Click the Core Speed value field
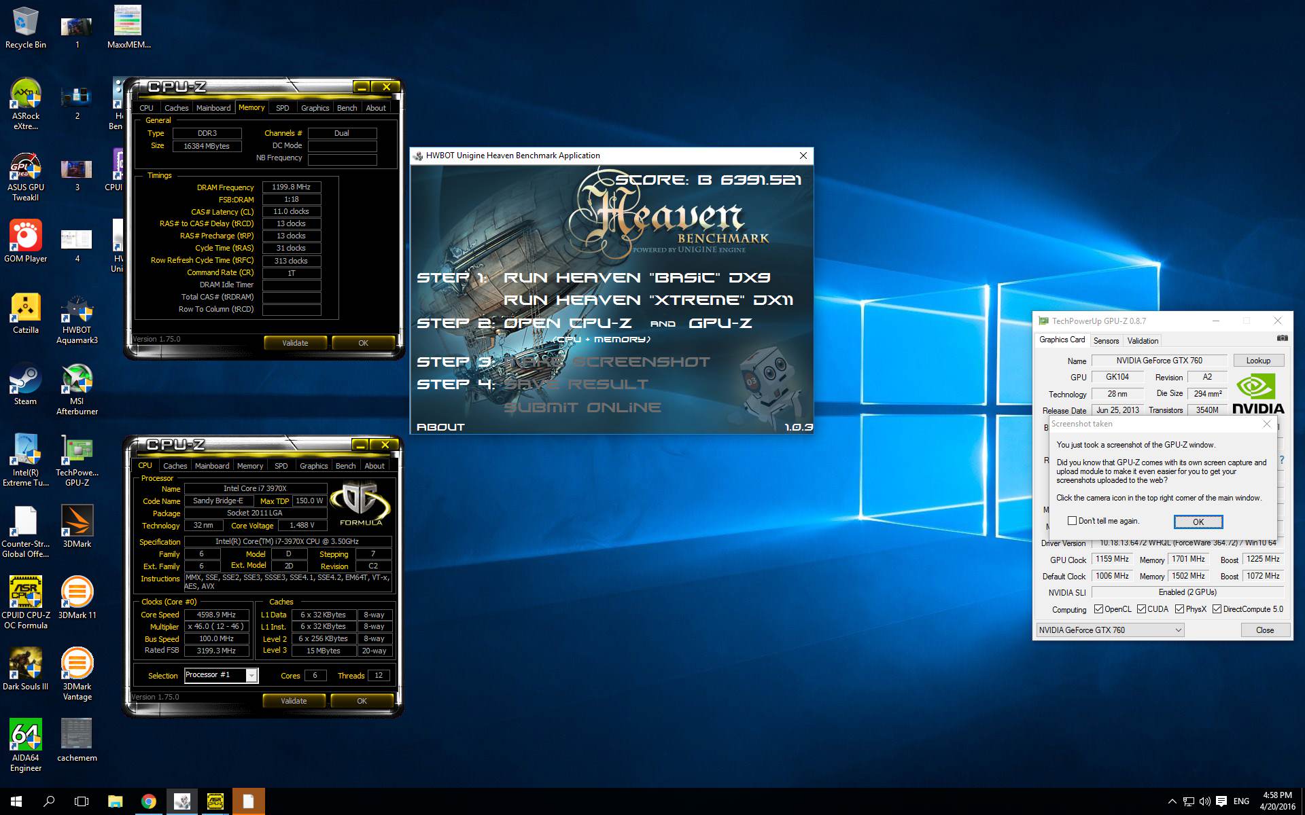The height and width of the screenshot is (815, 1305). [x=216, y=615]
